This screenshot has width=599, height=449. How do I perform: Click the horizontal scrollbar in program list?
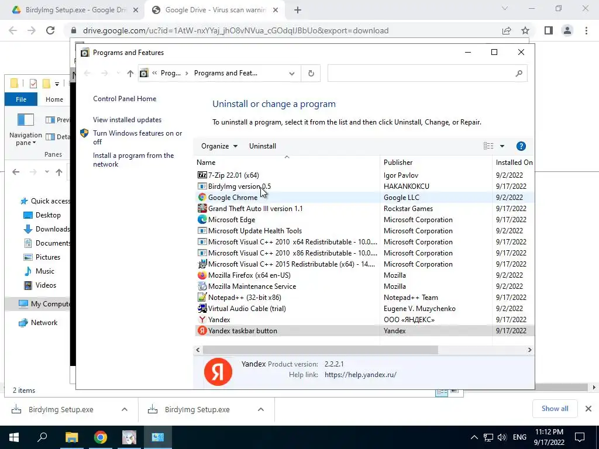click(x=320, y=350)
